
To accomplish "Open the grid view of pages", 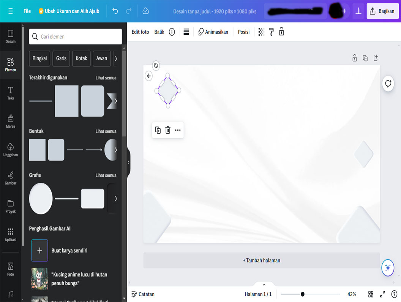I will 371,294.
